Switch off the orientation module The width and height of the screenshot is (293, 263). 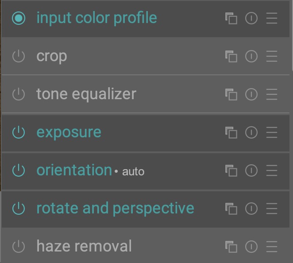19,170
